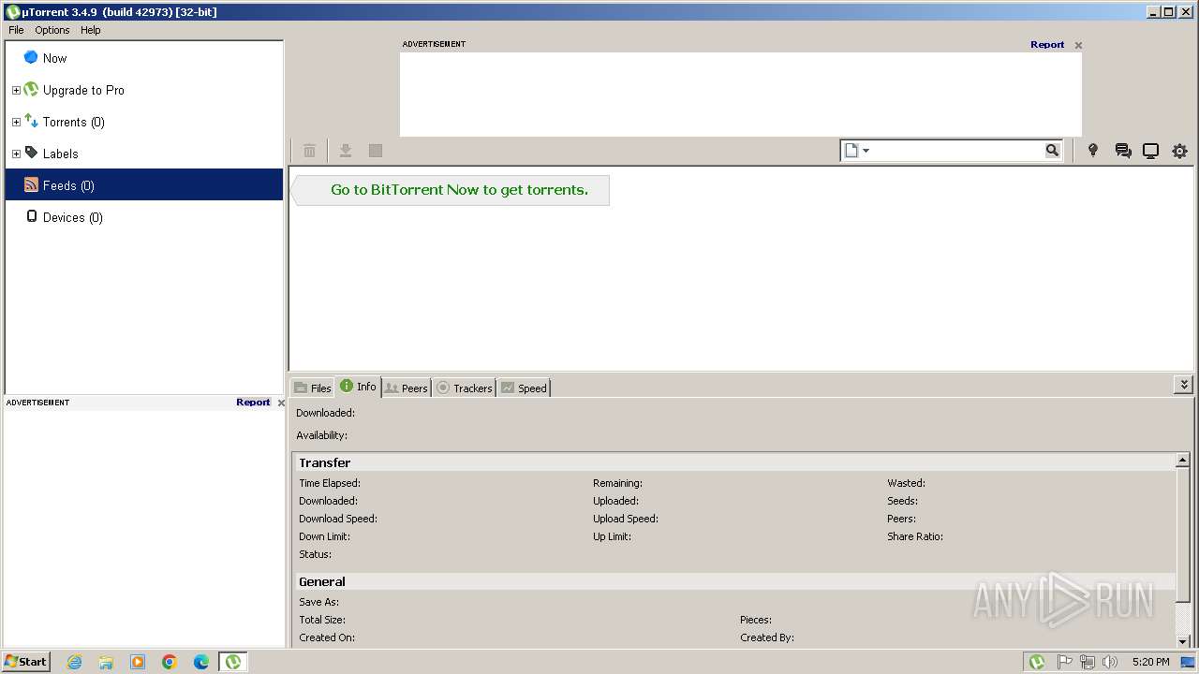
Task: Collapse the detail pane with double-chevron
Action: 1184,385
